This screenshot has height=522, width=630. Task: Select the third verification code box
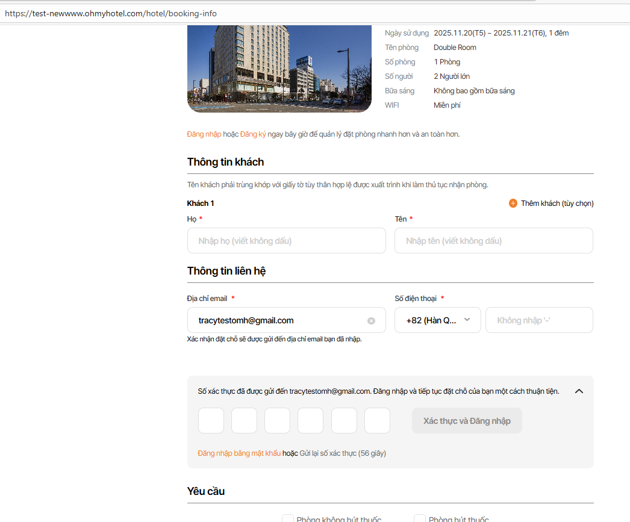coord(277,421)
